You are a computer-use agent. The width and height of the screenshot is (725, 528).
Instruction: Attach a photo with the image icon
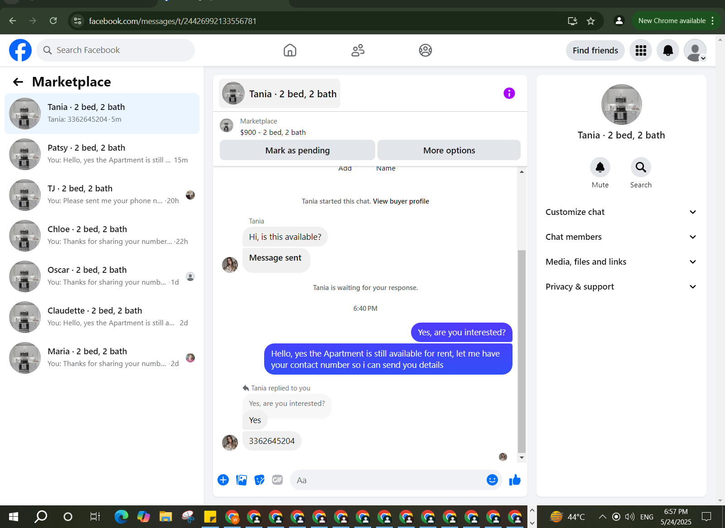click(x=242, y=480)
